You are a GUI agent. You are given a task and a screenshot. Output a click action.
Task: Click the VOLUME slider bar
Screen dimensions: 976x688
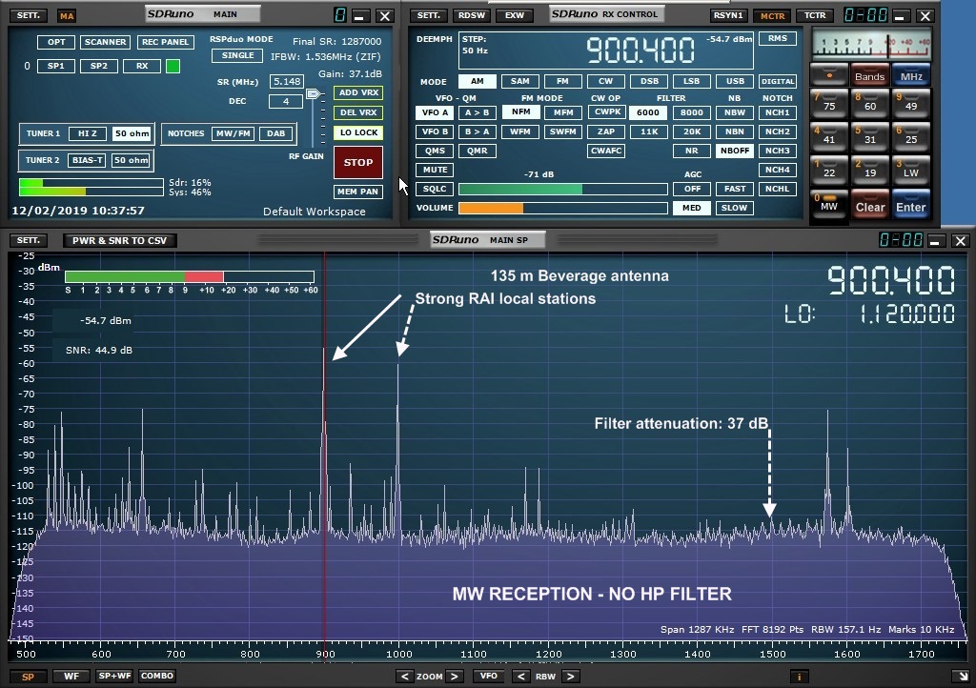[562, 209]
